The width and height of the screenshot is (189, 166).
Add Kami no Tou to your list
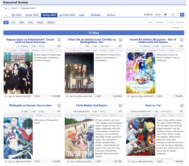[181, 111]
